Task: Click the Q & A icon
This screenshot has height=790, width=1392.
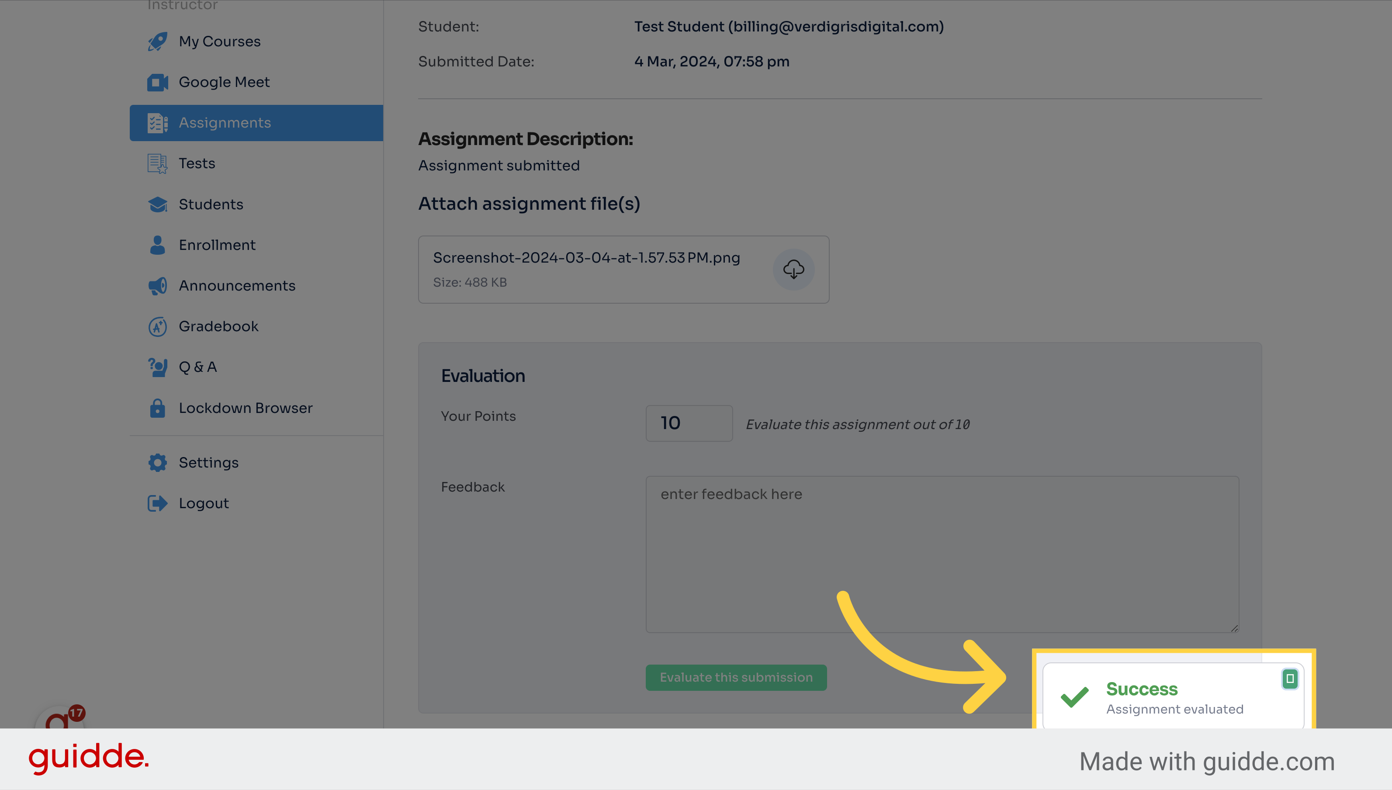Action: (157, 367)
